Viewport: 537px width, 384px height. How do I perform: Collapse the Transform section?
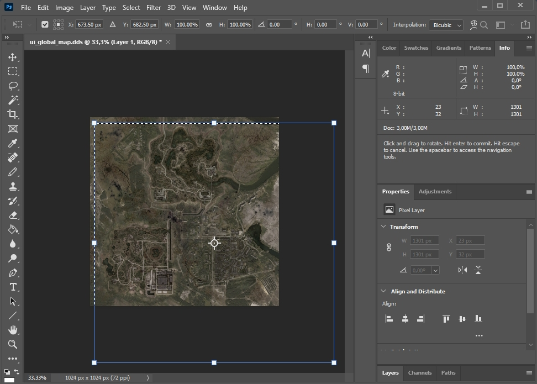pyautogui.click(x=383, y=227)
